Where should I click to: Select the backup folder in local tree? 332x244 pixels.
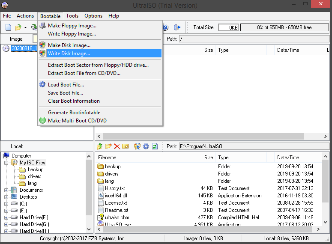pos(36,170)
